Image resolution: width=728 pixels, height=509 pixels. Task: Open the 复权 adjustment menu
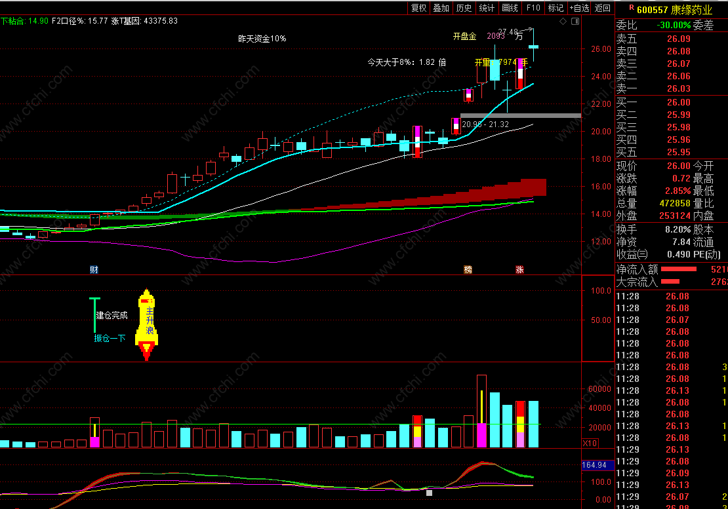[418, 8]
